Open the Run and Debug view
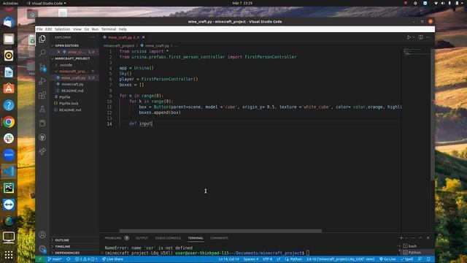Image resolution: width=467 pixels, height=263 pixels. click(42, 81)
